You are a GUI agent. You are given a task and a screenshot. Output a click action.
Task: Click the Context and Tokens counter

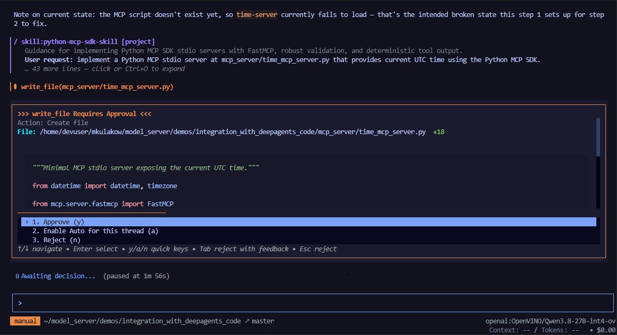coord(534,330)
